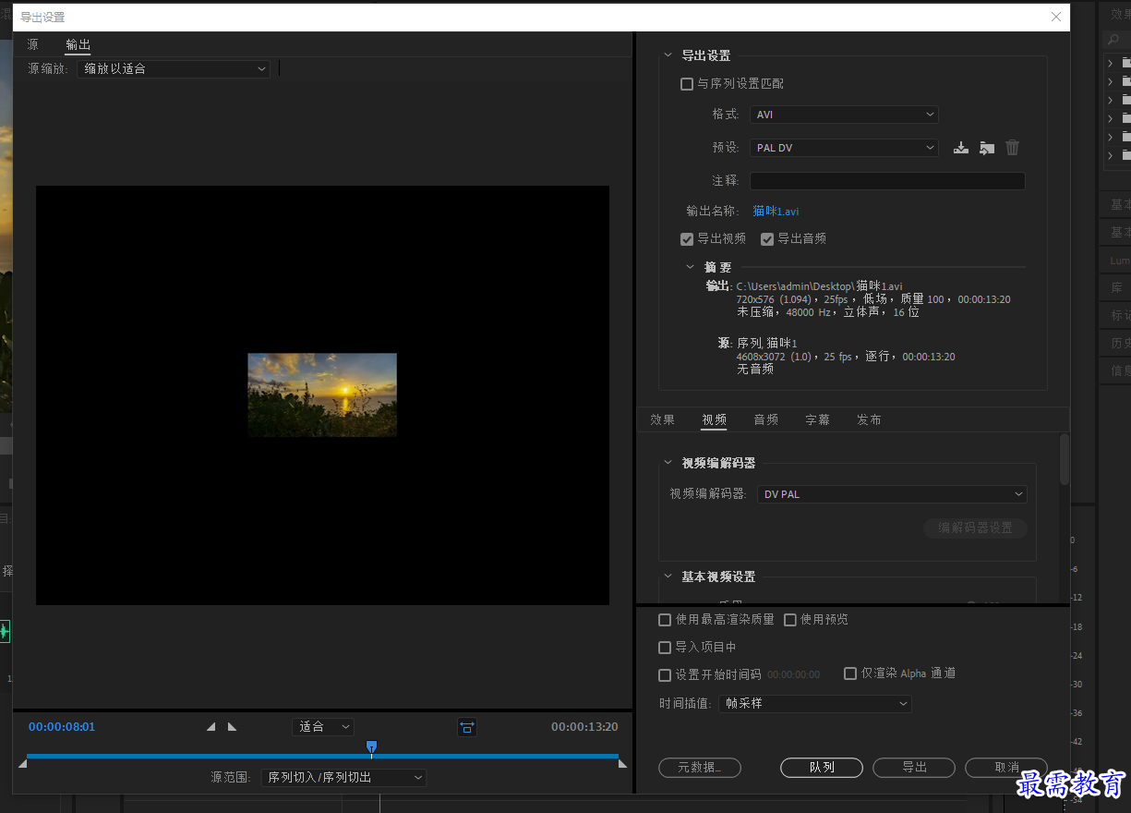Open the 适合 zoom level dropdown
This screenshot has width=1131, height=813.
pyautogui.click(x=323, y=727)
